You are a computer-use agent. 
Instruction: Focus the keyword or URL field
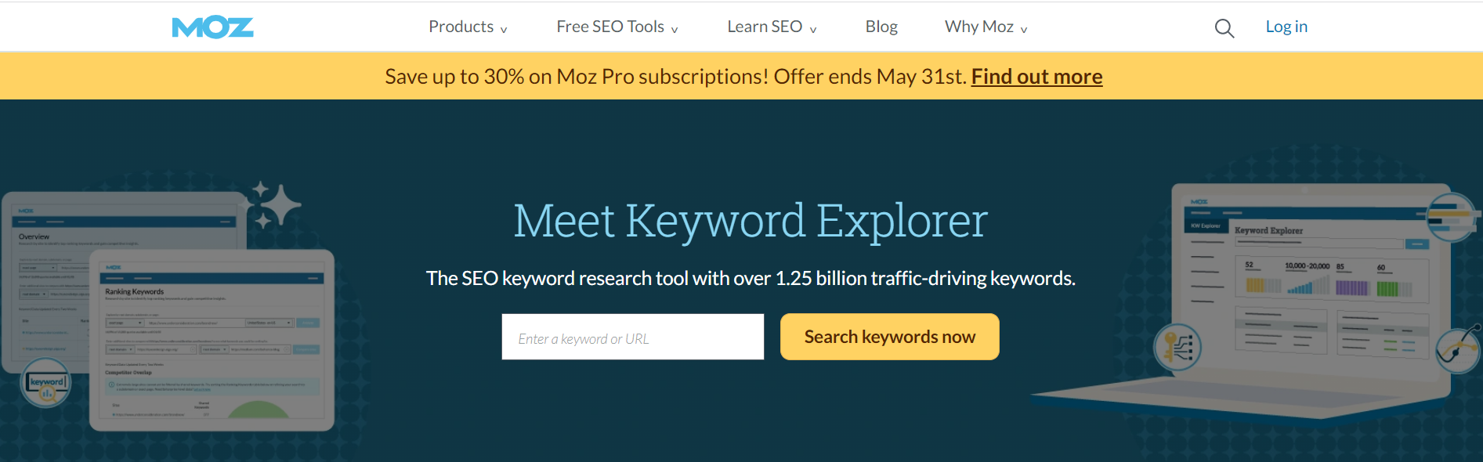(633, 337)
